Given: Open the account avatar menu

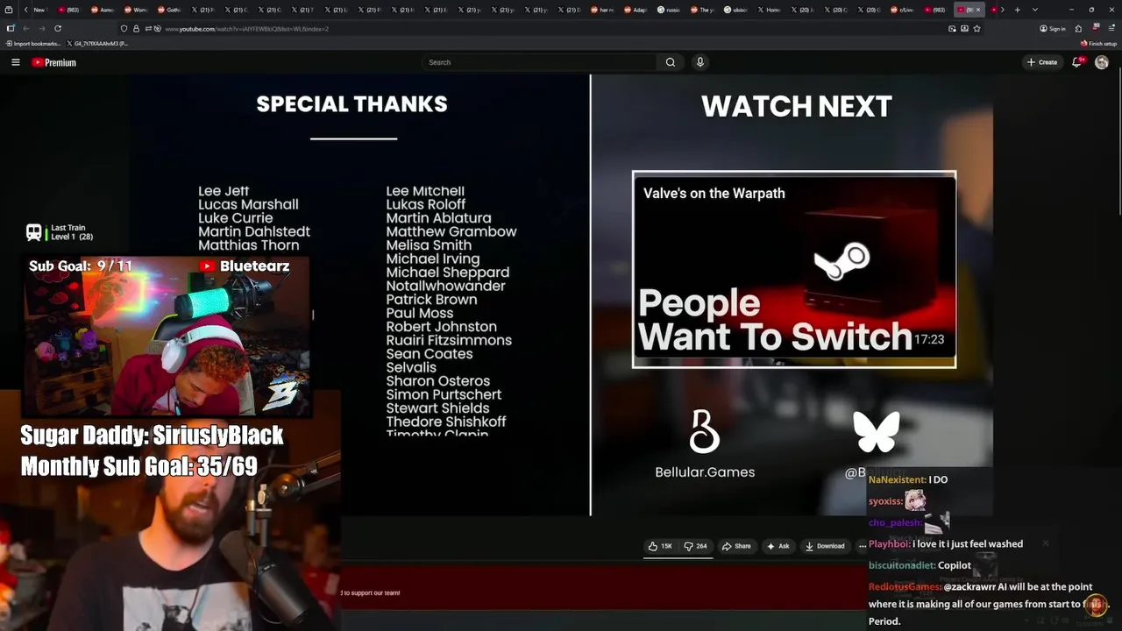Looking at the screenshot, I should (1102, 62).
